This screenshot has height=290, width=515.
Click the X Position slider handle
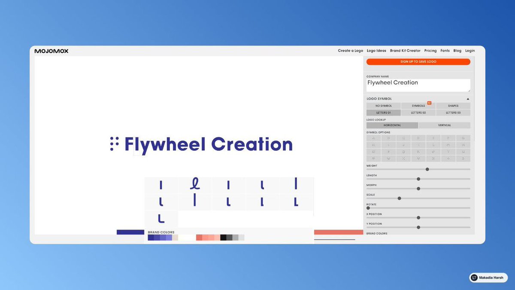[x=418, y=217]
